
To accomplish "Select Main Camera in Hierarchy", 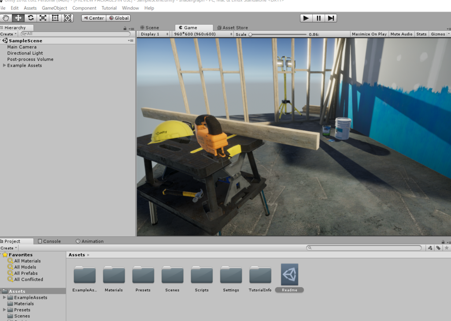I will pos(22,47).
